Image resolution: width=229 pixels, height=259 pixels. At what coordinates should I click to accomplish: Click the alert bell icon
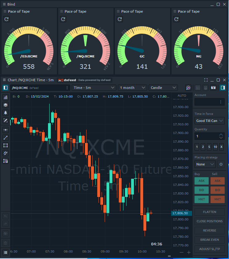tap(5, 113)
